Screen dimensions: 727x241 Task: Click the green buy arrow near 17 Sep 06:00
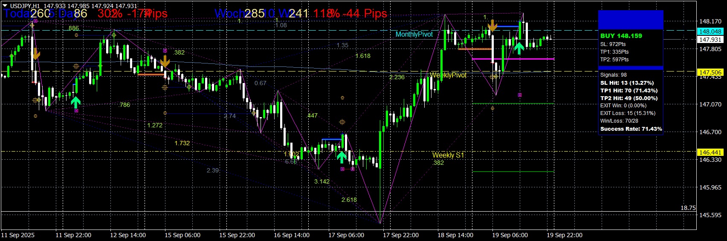342,157
